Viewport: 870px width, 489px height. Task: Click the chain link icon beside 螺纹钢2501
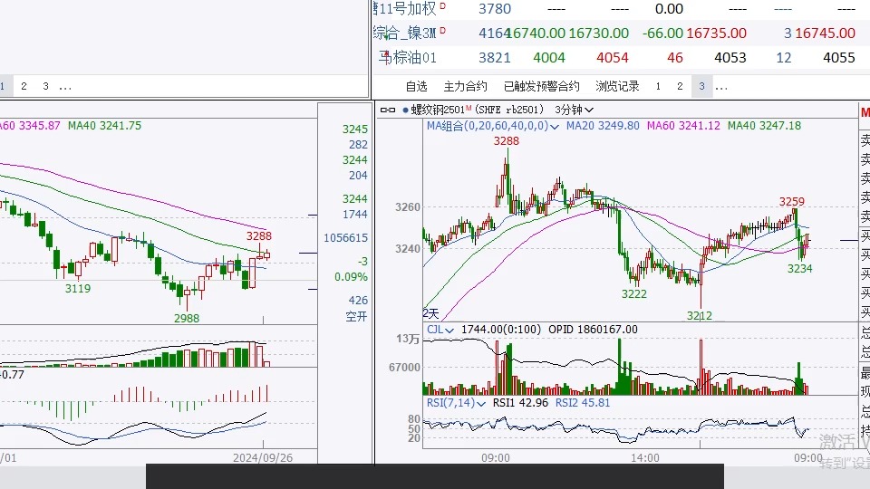[388, 110]
